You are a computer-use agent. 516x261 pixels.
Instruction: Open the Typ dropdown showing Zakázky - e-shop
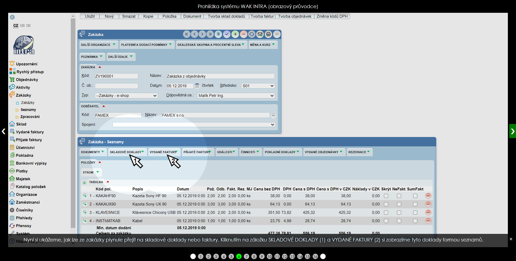coord(126,96)
